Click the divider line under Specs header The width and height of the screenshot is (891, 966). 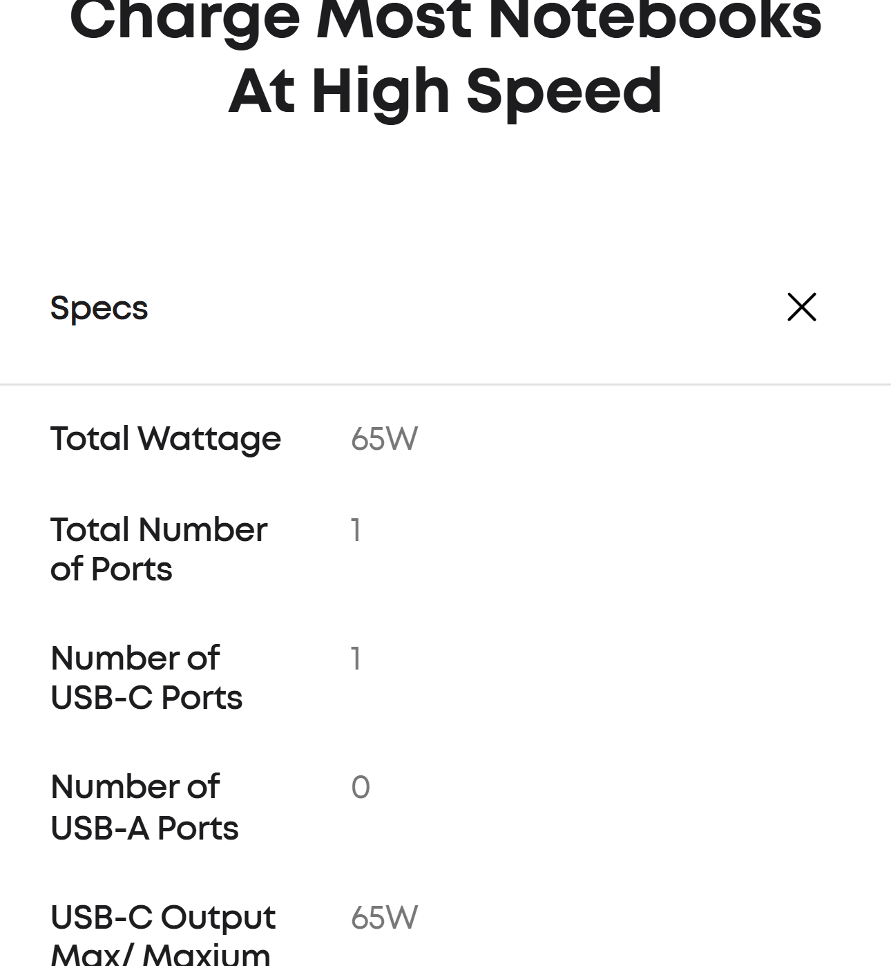pos(445,384)
